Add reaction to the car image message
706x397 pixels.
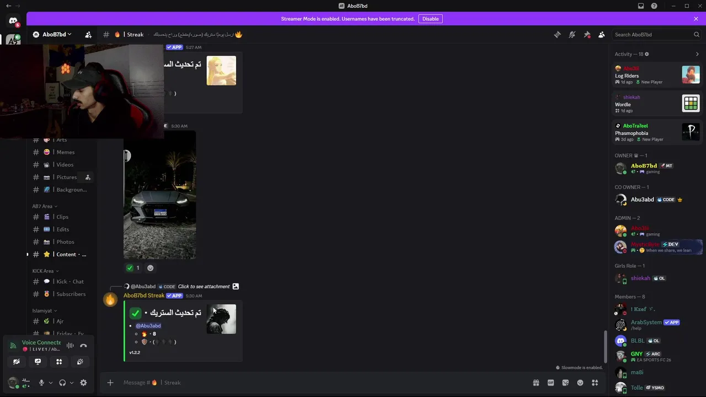pyautogui.click(x=150, y=268)
